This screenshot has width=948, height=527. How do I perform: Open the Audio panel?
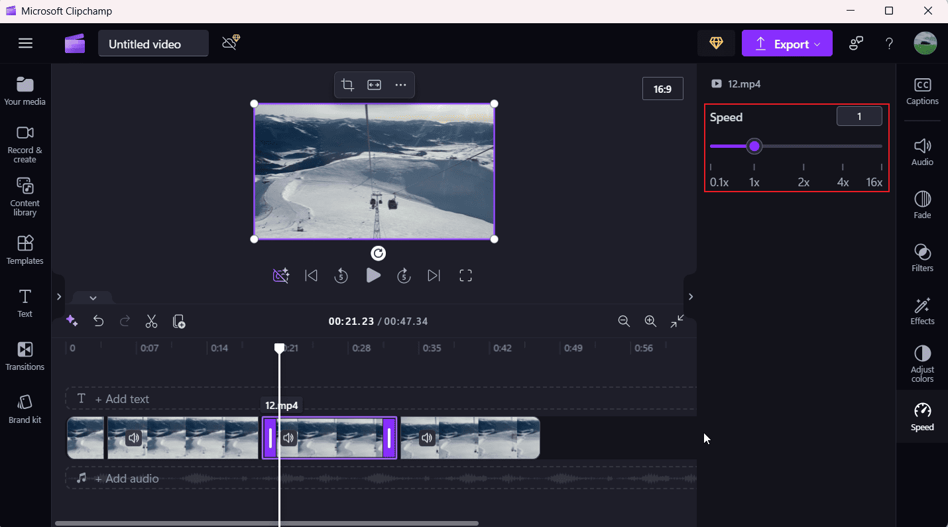[x=922, y=152]
